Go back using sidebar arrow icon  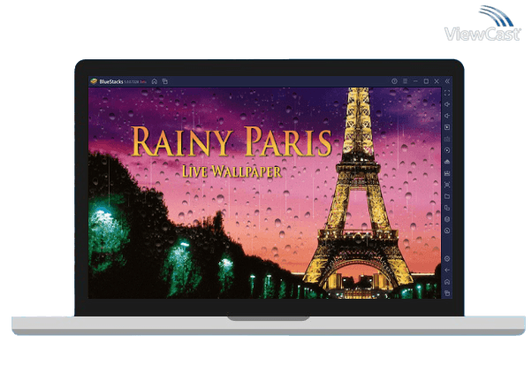(447, 271)
